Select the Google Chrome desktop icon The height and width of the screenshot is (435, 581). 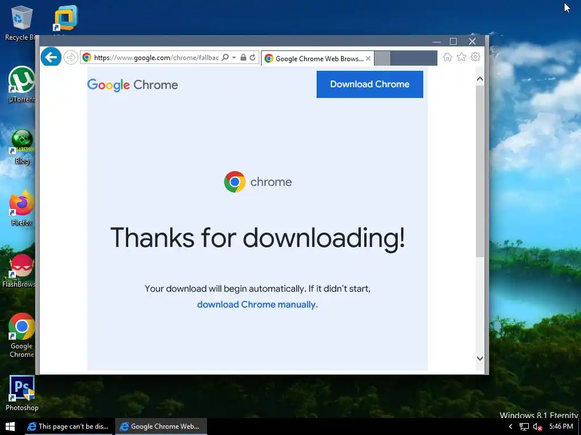(x=22, y=336)
